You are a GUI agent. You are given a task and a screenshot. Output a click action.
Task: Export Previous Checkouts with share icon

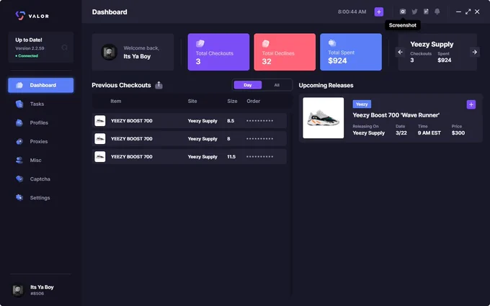[x=159, y=85]
